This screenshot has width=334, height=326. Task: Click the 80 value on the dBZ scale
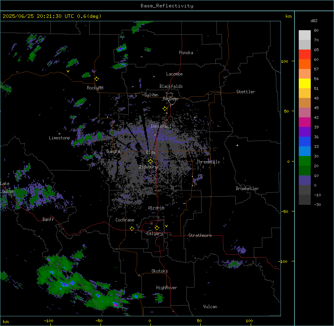[x=316, y=31]
